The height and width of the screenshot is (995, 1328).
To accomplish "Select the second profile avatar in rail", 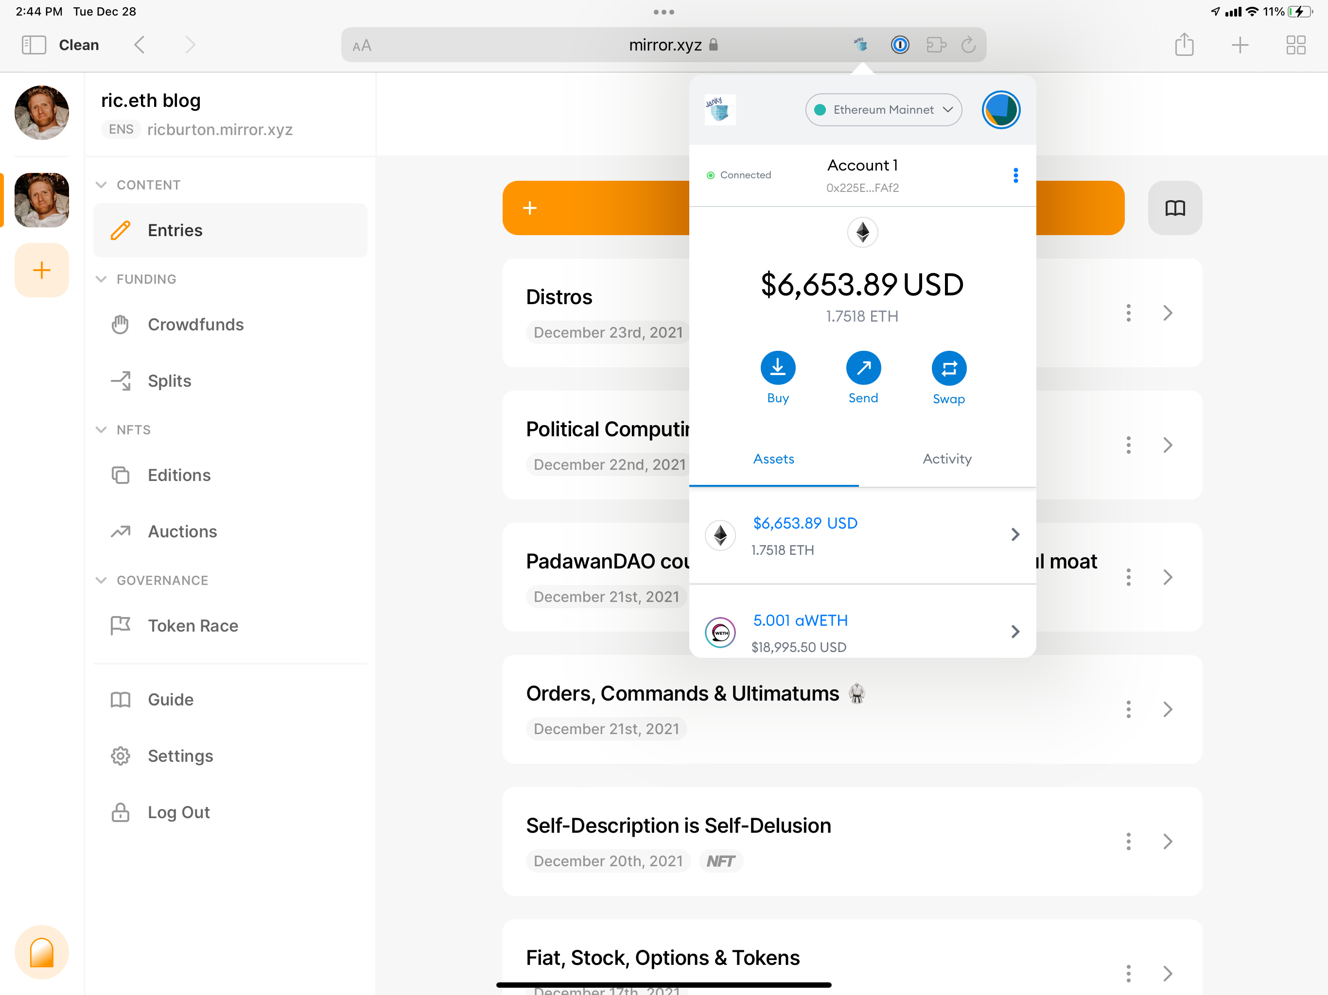I will (x=41, y=200).
